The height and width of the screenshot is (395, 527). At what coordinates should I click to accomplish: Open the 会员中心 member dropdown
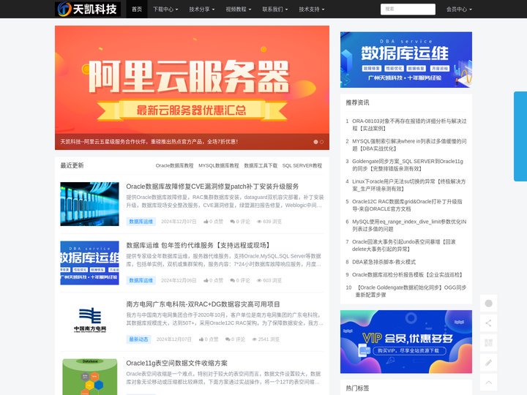click(459, 9)
